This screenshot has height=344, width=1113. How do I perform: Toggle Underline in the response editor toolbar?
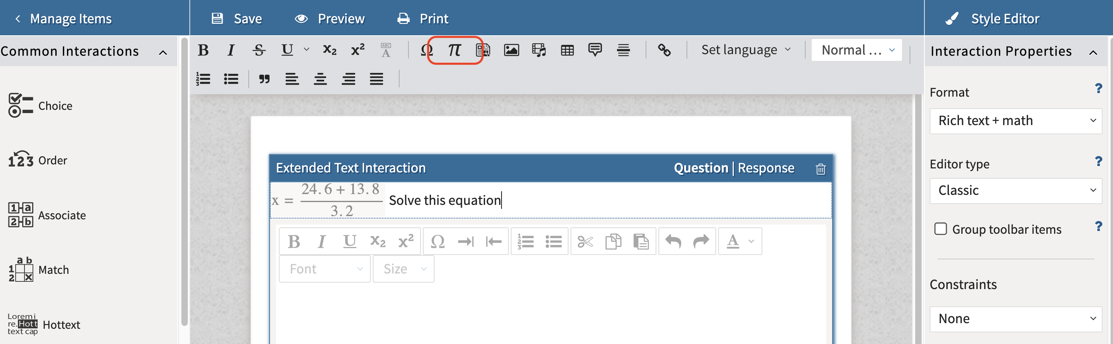(x=349, y=241)
